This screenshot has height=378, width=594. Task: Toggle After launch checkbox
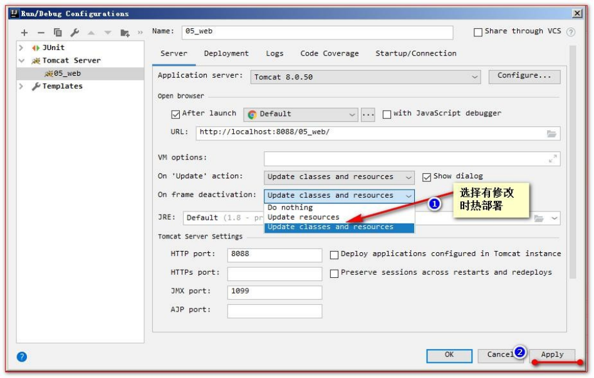coord(175,115)
